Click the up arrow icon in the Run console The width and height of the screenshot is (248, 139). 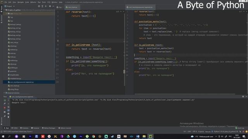[9, 100]
